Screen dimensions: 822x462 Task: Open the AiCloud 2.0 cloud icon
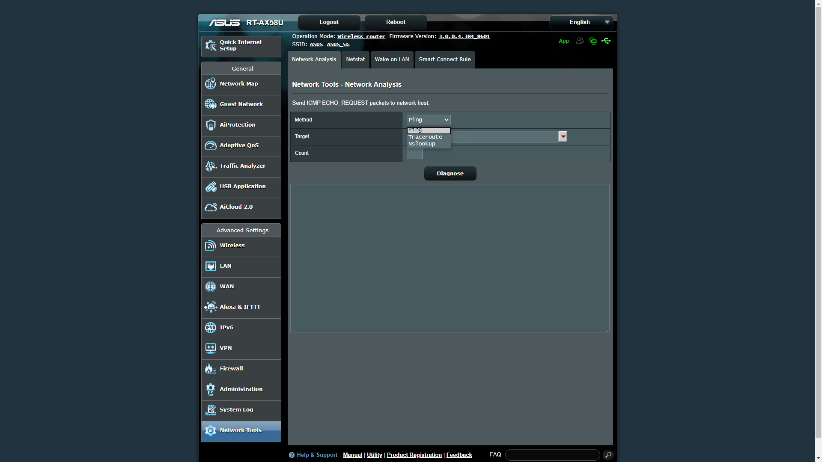pos(210,207)
